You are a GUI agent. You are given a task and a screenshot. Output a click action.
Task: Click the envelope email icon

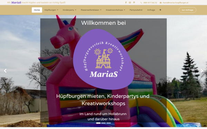(160, 3)
